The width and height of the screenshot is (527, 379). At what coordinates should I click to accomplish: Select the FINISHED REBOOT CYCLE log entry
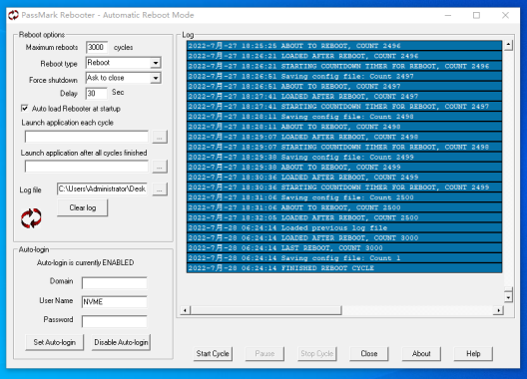(x=344, y=268)
